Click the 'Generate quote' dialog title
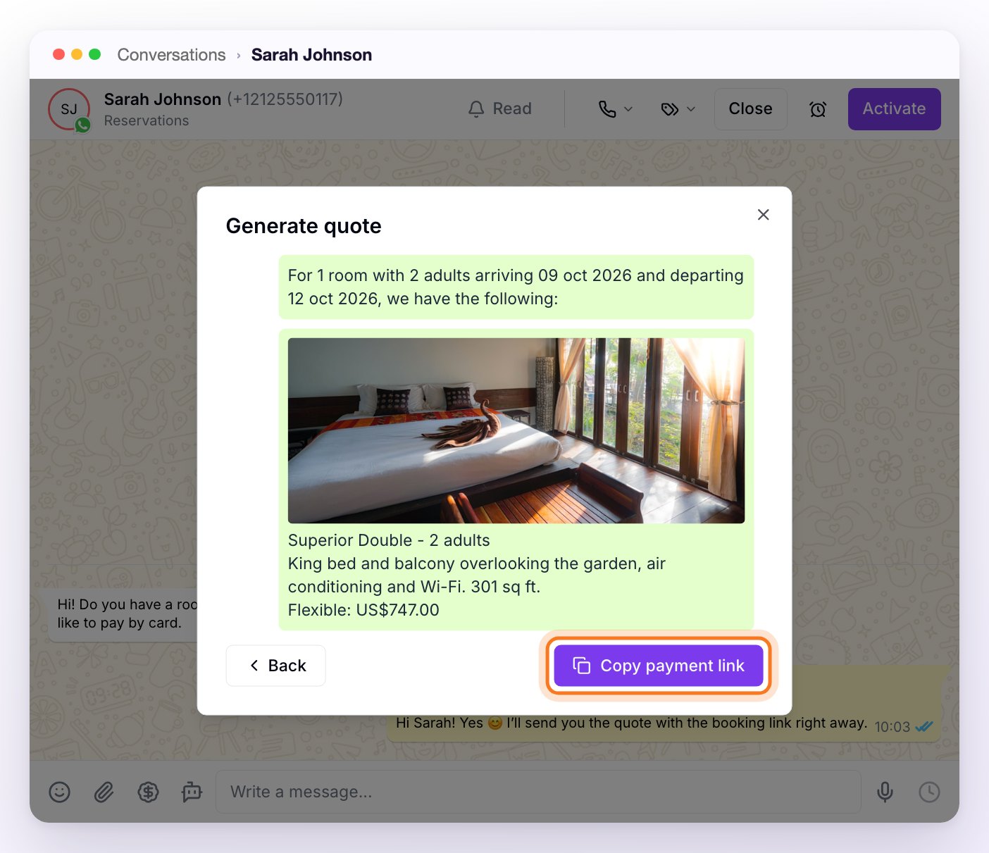Image resolution: width=989 pixels, height=853 pixels. tap(304, 226)
